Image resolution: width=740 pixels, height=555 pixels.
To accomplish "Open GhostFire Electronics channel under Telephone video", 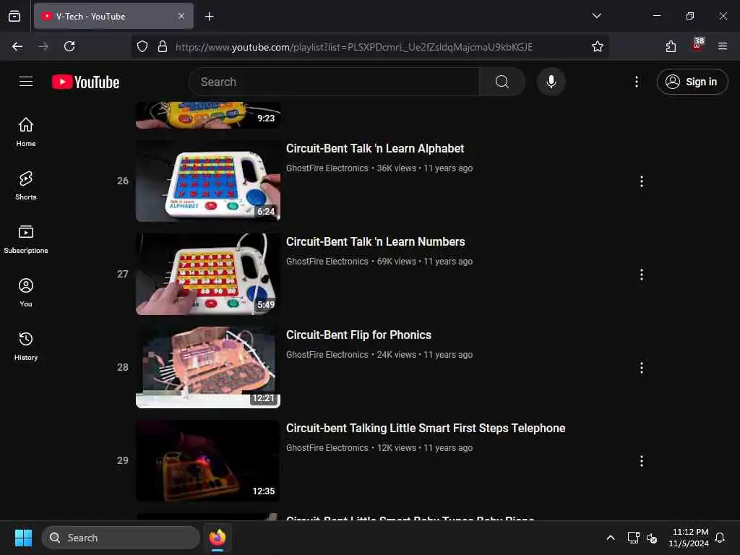I will pos(327,448).
